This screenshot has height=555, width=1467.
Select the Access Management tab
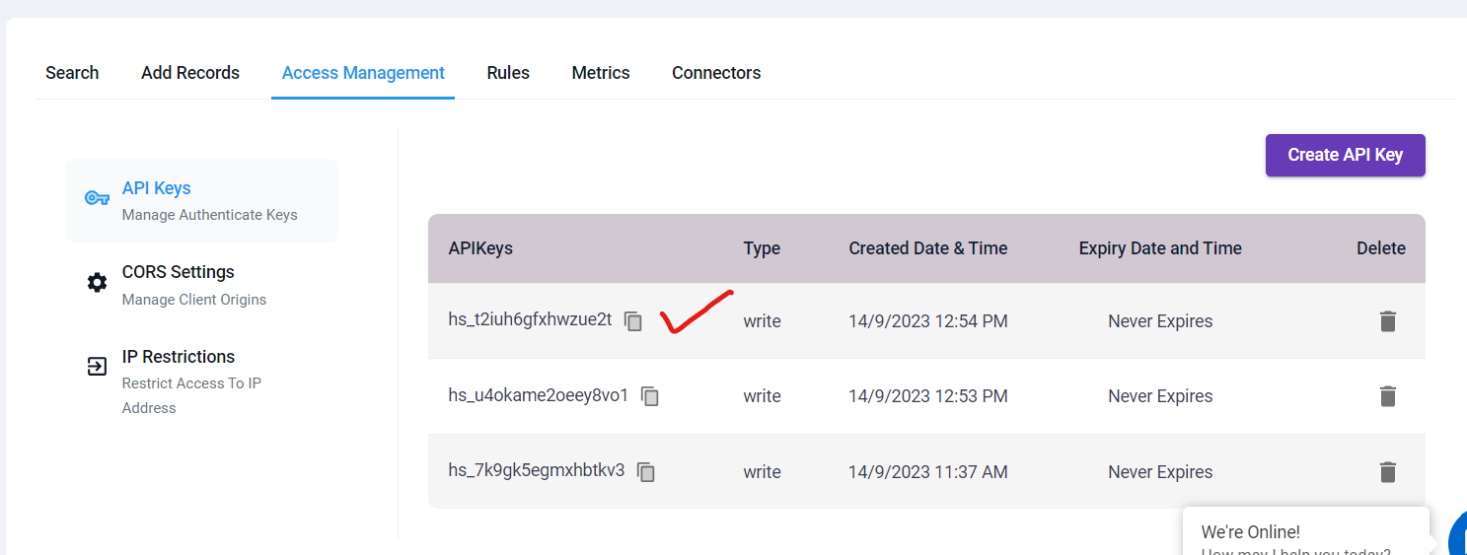point(363,73)
